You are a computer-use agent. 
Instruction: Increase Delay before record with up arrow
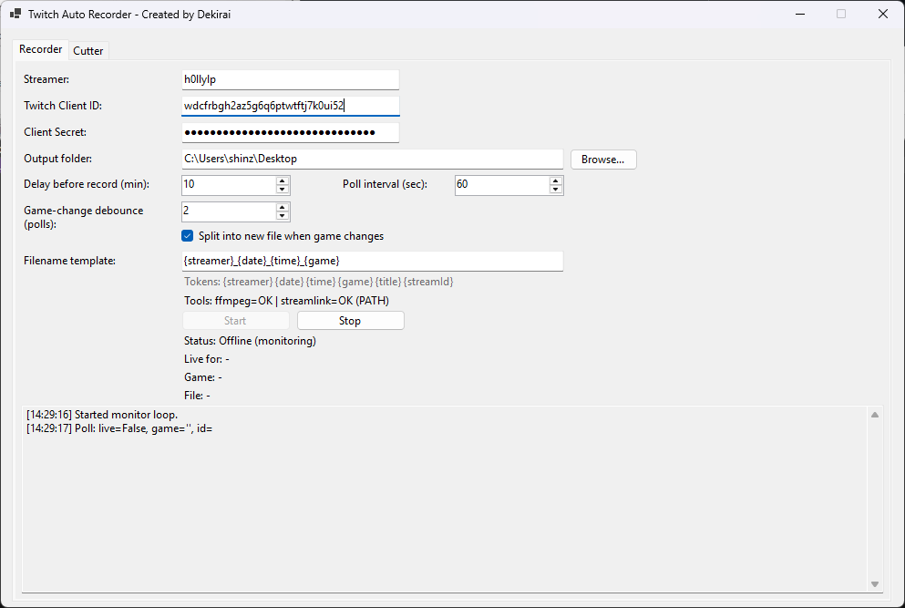click(283, 180)
